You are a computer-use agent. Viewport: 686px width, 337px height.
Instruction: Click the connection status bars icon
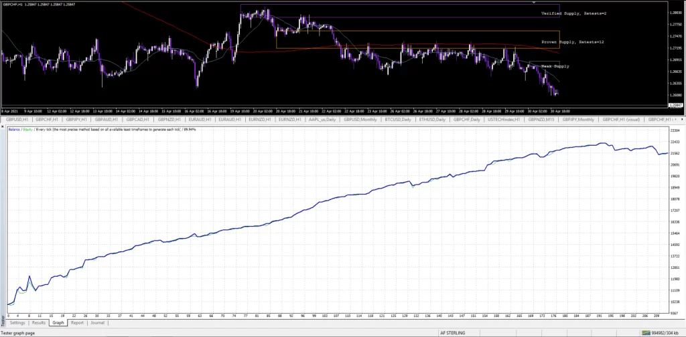coord(646,333)
